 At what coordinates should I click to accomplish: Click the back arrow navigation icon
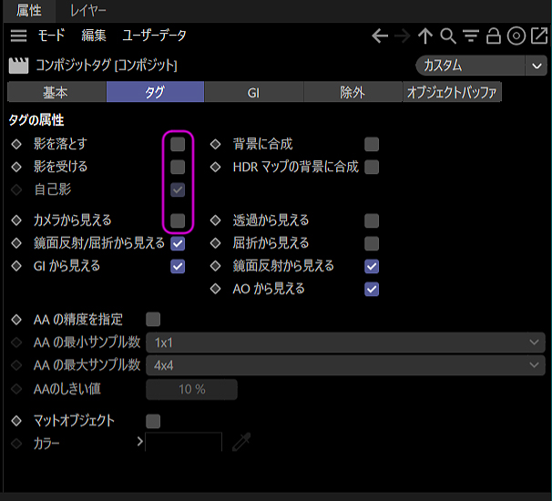click(x=381, y=36)
